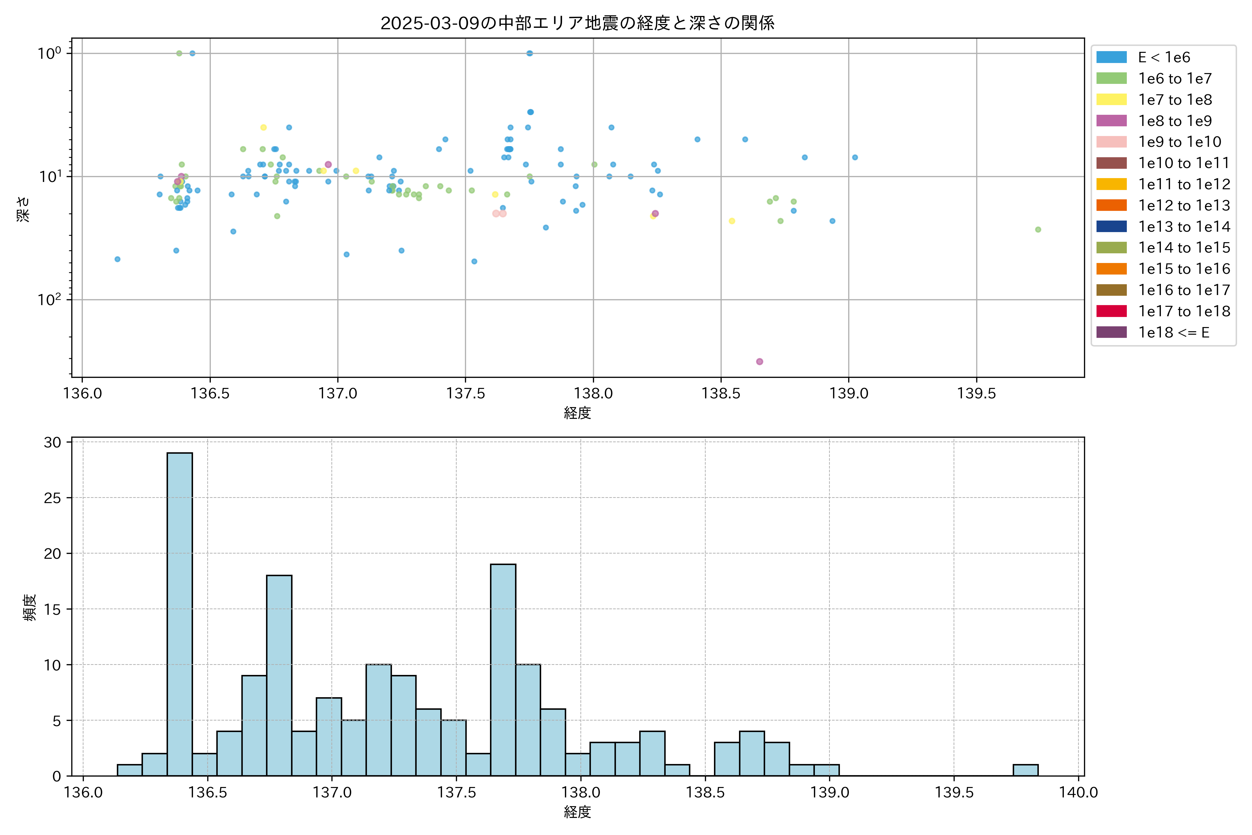Click the scatter plot's 経度 x-axis label
The image size is (1252, 835).
pos(577,413)
